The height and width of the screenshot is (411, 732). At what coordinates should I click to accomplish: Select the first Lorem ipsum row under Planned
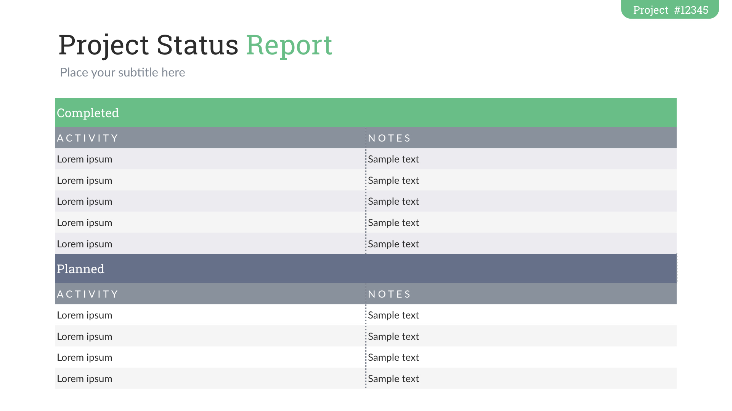coord(84,315)
